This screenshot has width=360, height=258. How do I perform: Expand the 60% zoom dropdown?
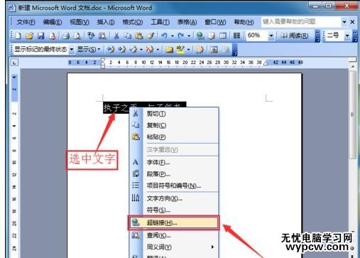coord(271,36)
